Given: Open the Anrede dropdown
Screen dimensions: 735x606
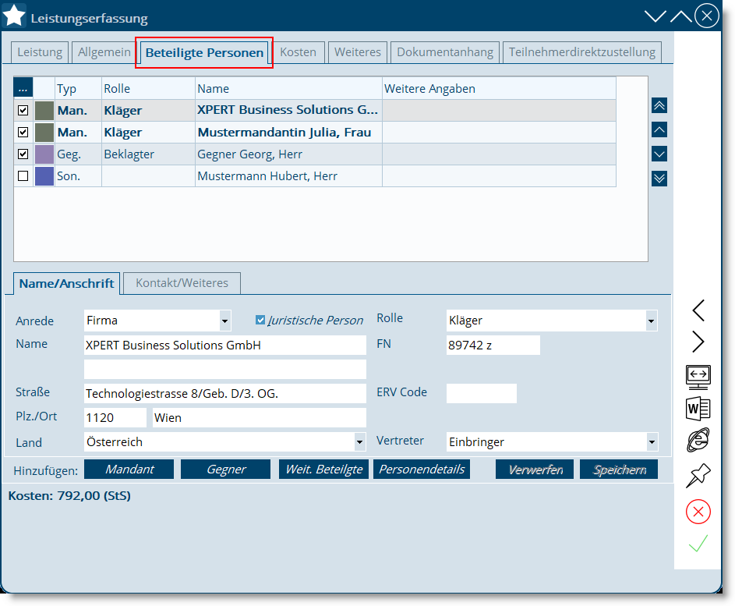Looking at the screenshot, I should [x=225, y=321].
